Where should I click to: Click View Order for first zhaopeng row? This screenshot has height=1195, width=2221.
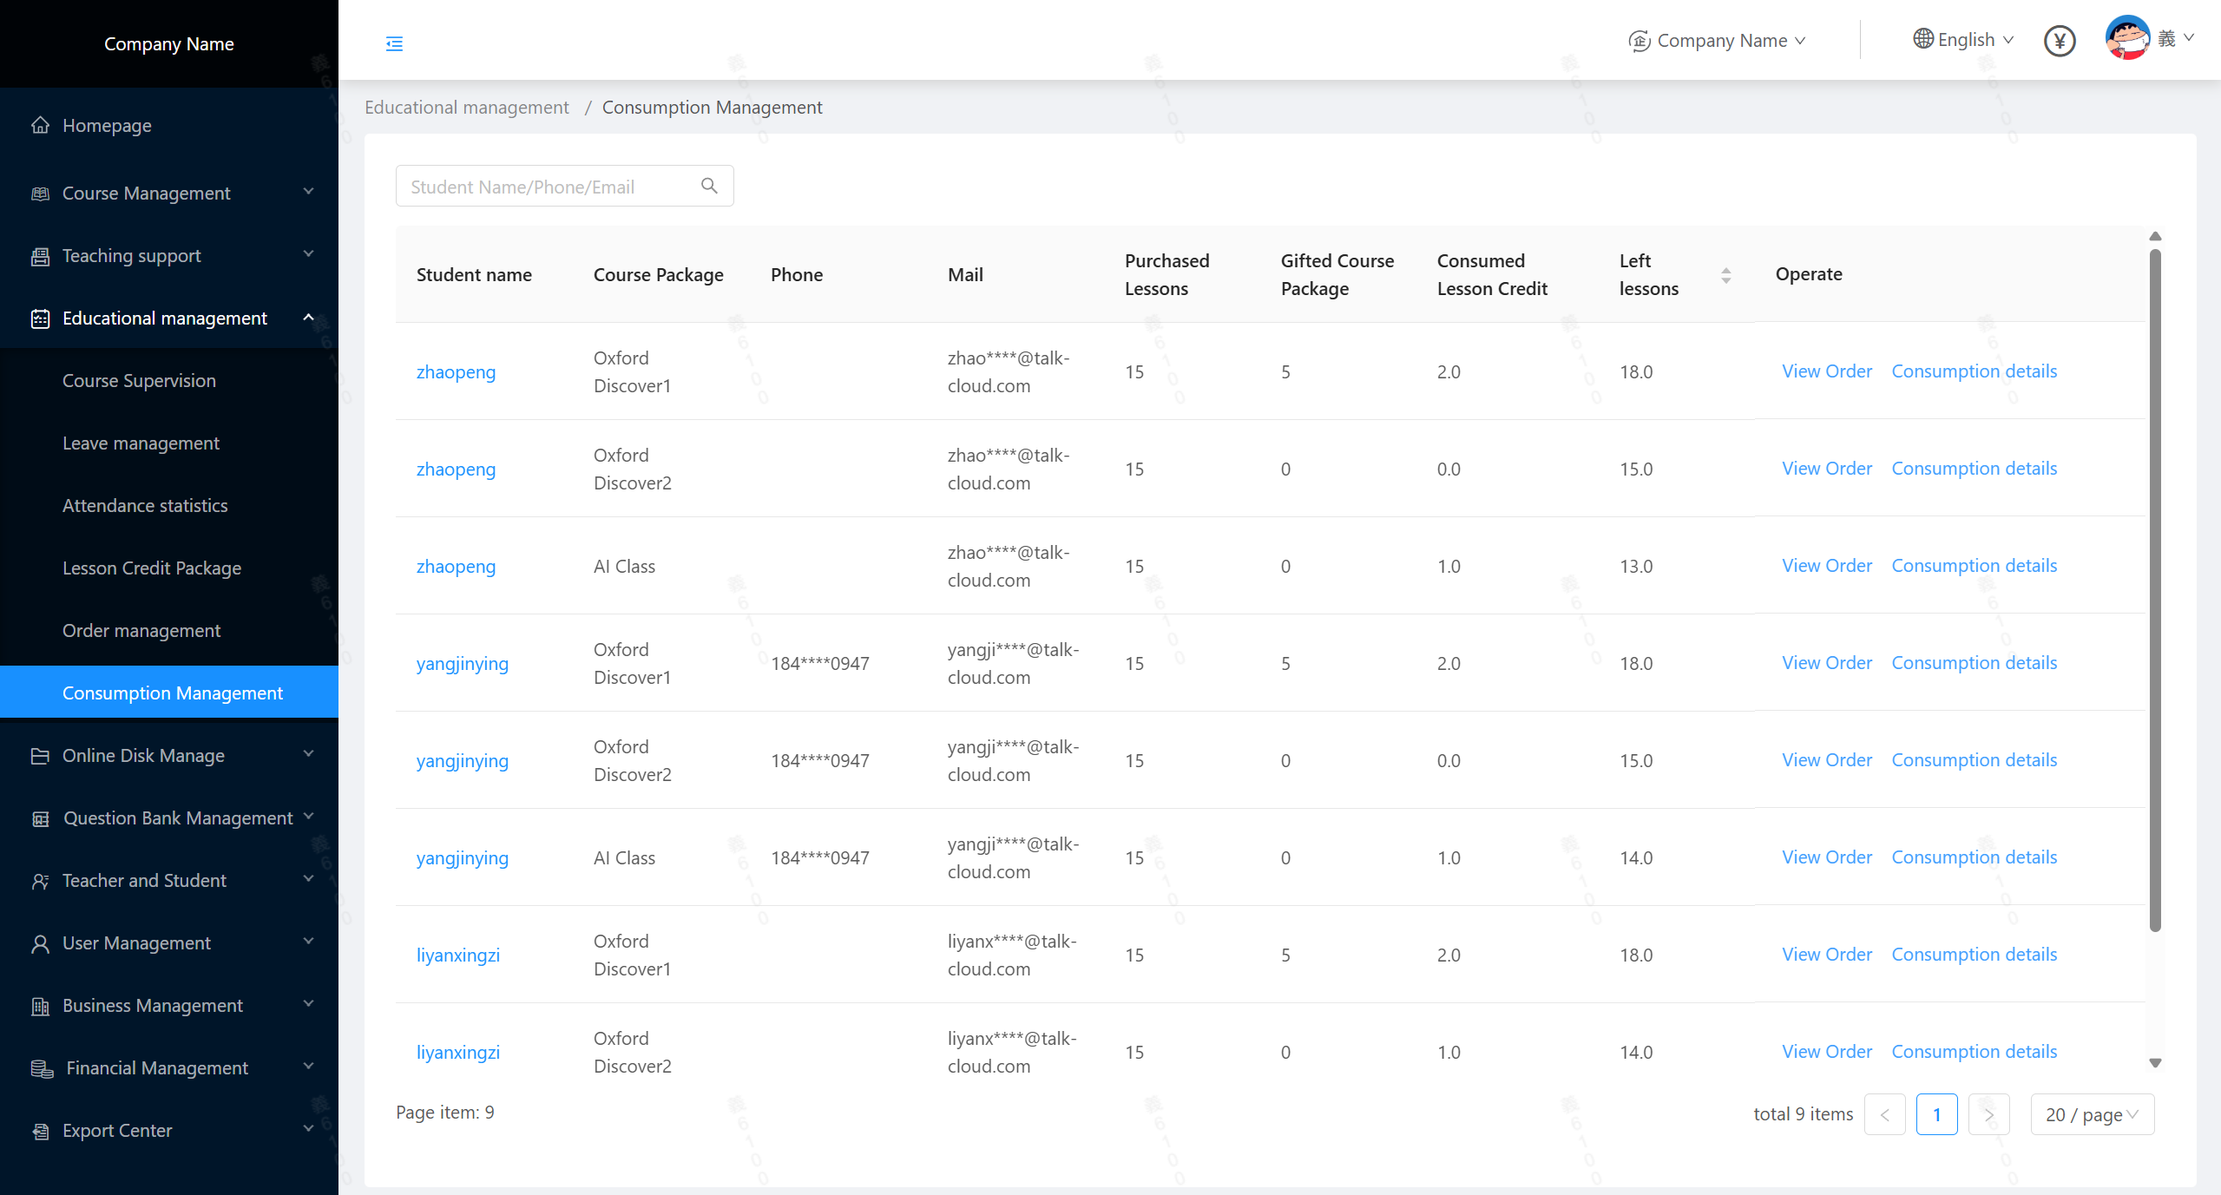point(1826,371)
